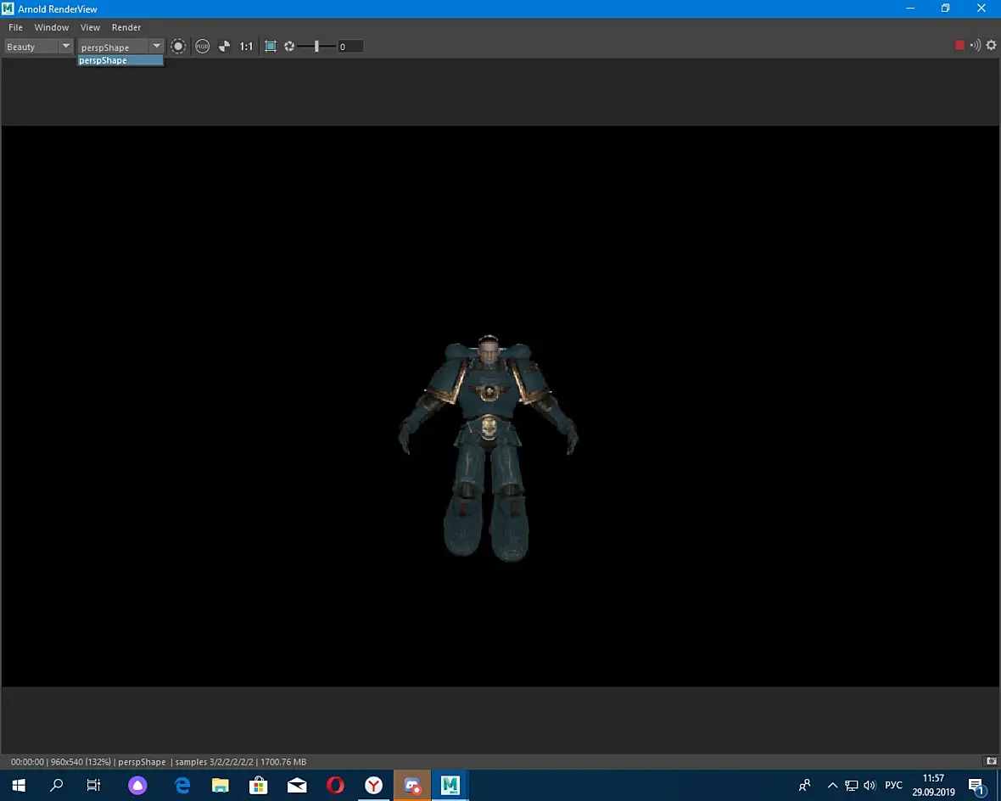This screenshot has width=1001, height=801.
Task: Open the Render menu
Action: (x=126, y=27)
